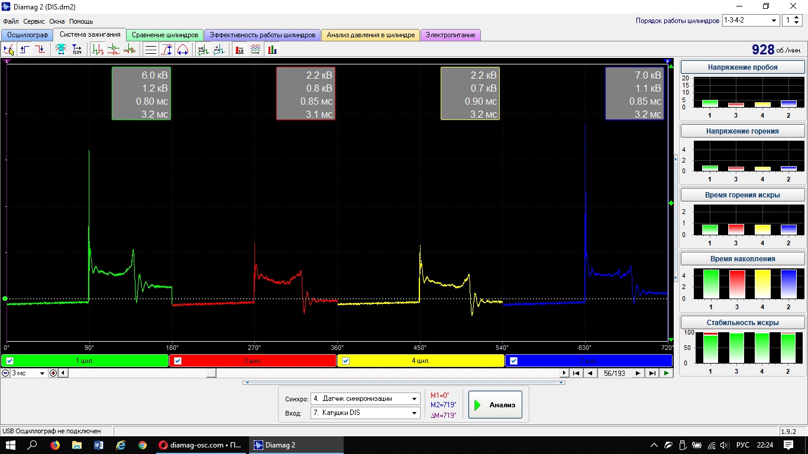
Task: Open the Вход input dropdown
Action: (x=366, y=413)
